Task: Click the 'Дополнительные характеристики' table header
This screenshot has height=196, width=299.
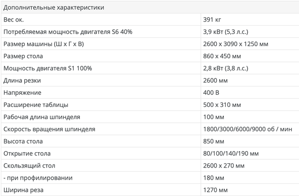Action: click(54, 7)
